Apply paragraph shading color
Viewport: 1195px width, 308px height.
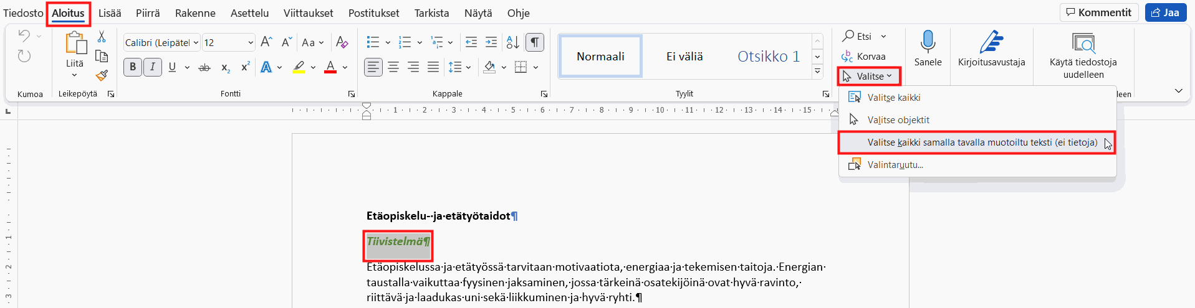pyautogui.click(x=490, y=67)
